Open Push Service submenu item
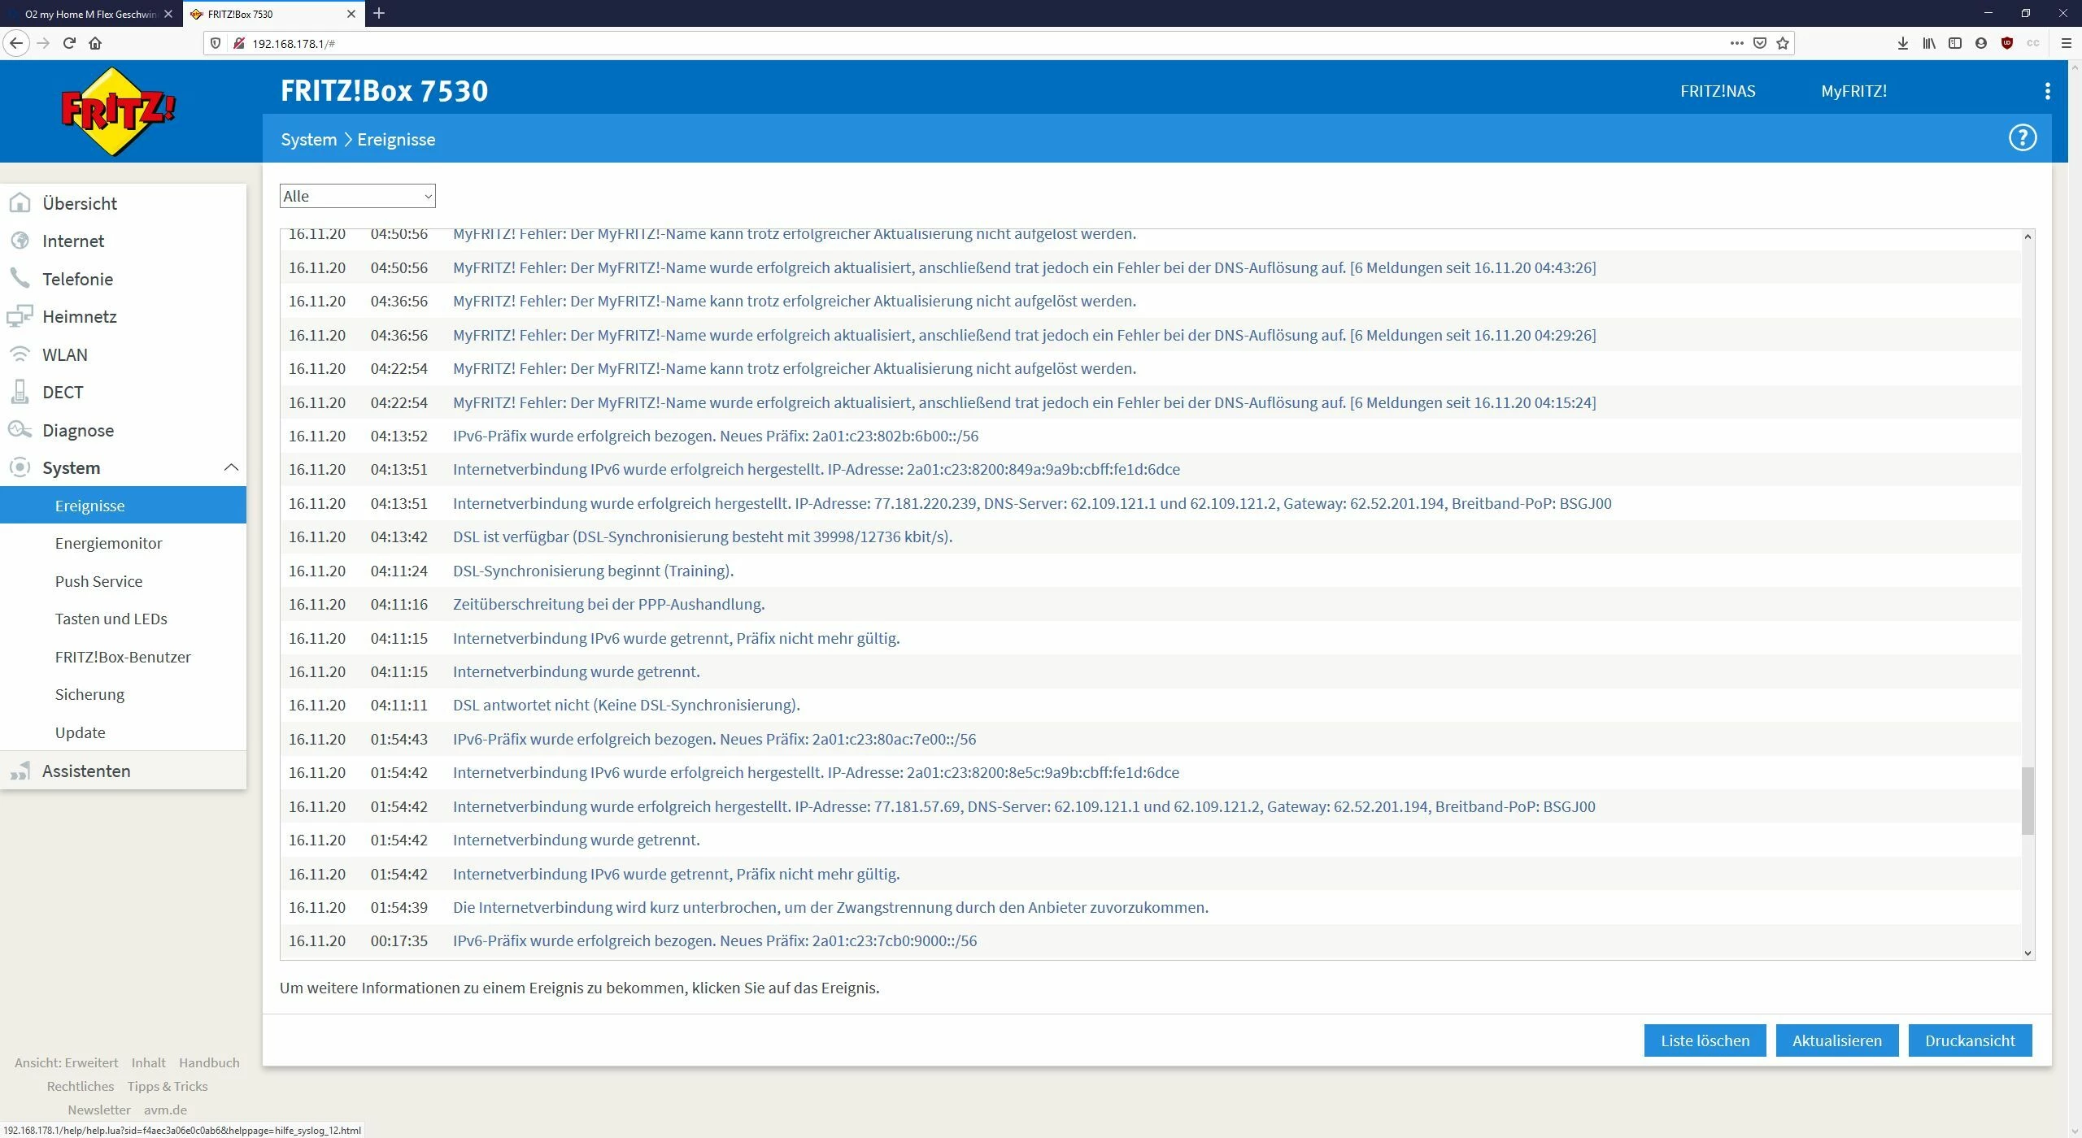 (98, 581)
